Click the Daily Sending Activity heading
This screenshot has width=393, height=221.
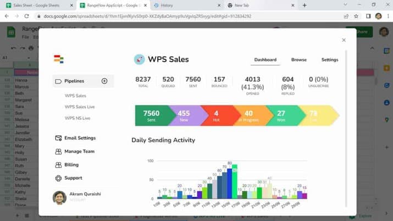[163, 140]
